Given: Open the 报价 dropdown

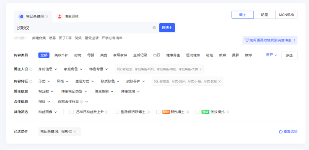Looking at the screenshot, I should (44, 102).
